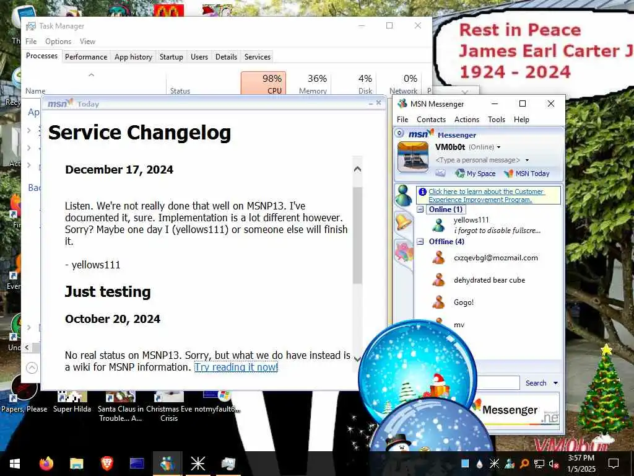
Task: Open the Contacts menu in MSN Messenger
Action: pyautogui.click(x=431, y=120)
